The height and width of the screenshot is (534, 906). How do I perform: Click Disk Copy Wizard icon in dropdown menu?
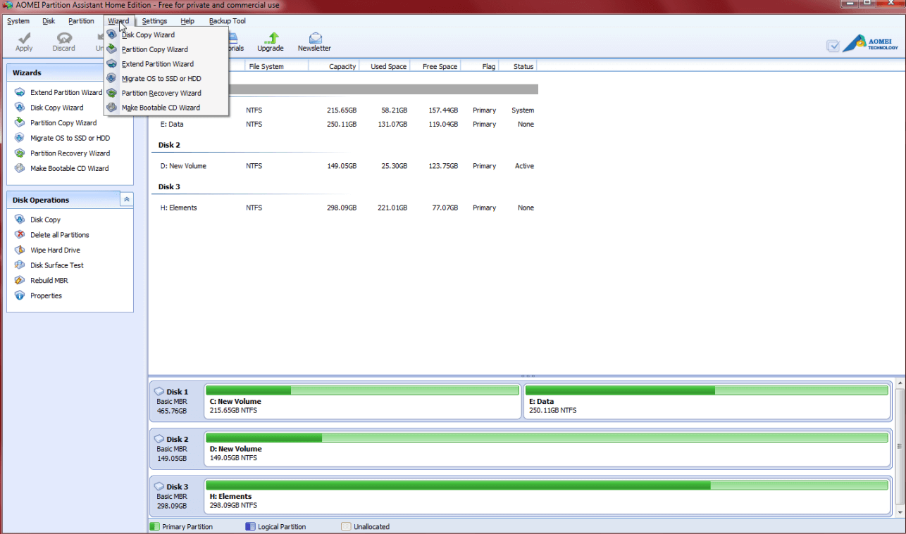tap(112, 34)
